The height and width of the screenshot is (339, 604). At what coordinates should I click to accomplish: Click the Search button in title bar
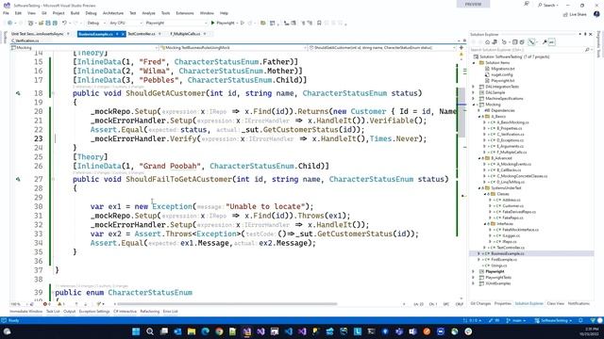pos(547,5)
